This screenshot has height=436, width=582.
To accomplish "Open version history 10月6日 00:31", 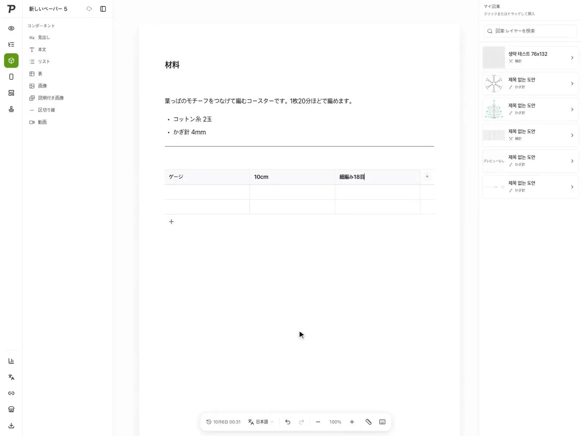I will 223,422.
